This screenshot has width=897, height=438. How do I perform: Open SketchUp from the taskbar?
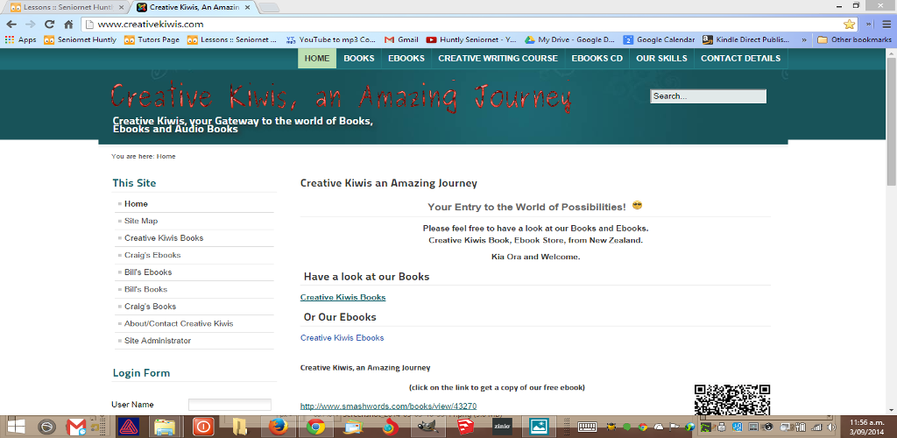(x=464, y=427)
